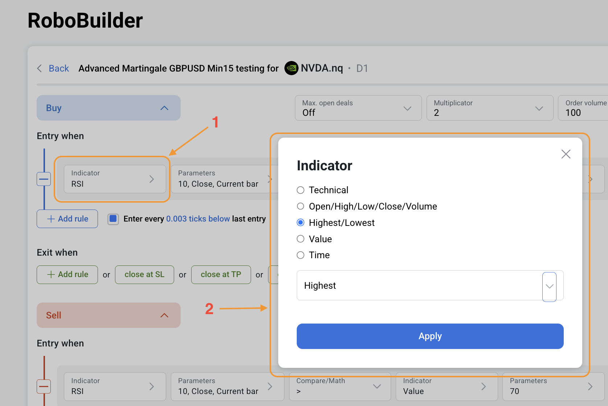Click the Apply button
The image size is (608, 406).
point(430,336)
